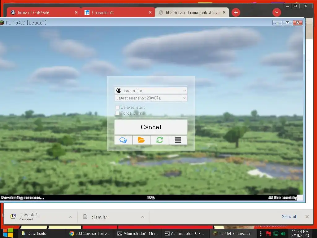Open the taskbar clock showing 11:29 PM
This screenshot has height=238, width=317.
(x=300, y=233)
